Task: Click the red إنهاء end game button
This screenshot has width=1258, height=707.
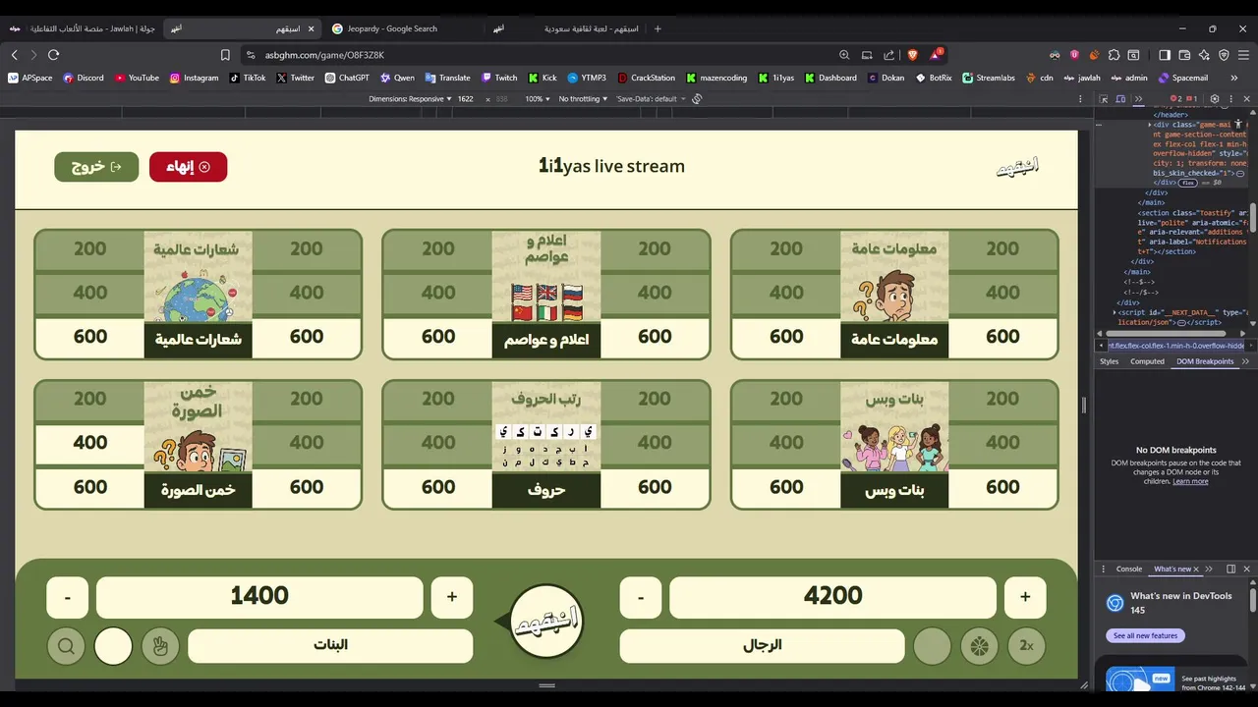Action: point(188,167)
